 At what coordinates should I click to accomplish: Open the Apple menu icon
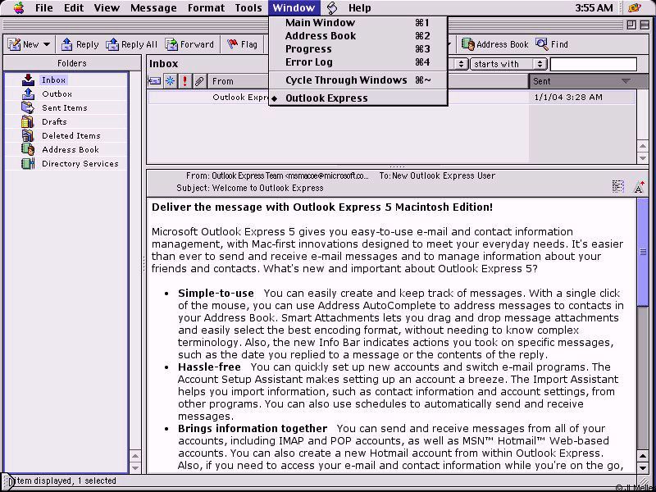point(18,7)
